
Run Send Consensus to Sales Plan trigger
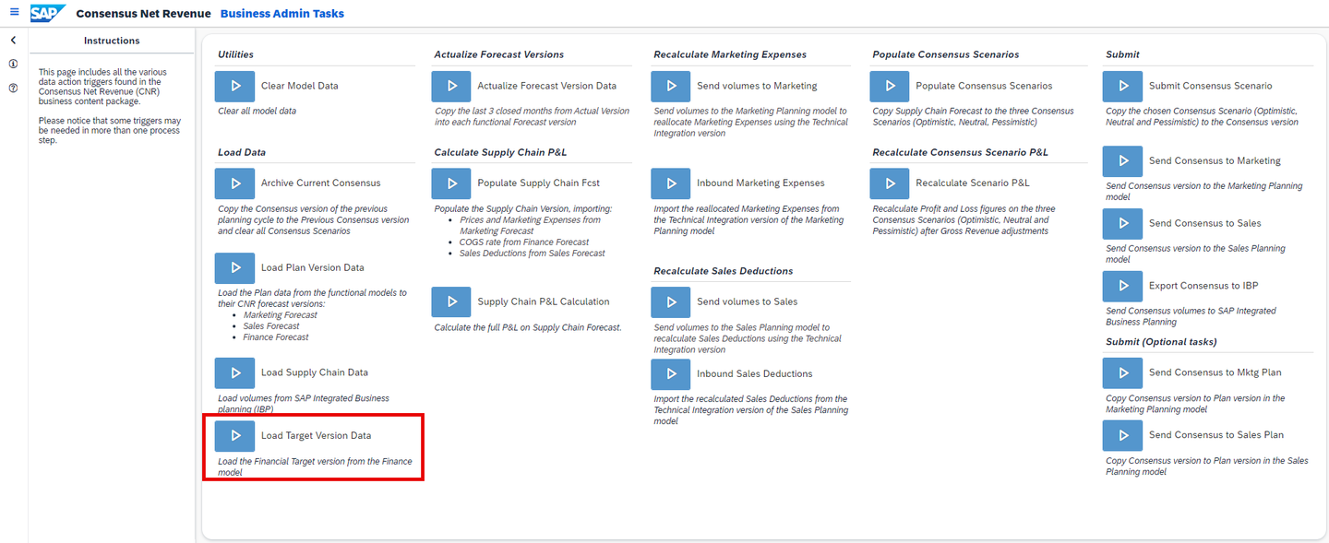[1122, 435]
